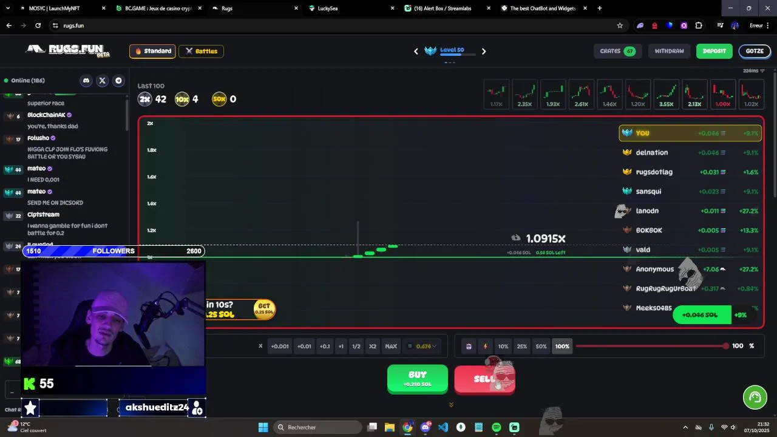Viewport: 777px width, 437px height.
Task: Switch to the LuckySea browser tab
Action: click(x=352, y=8)
